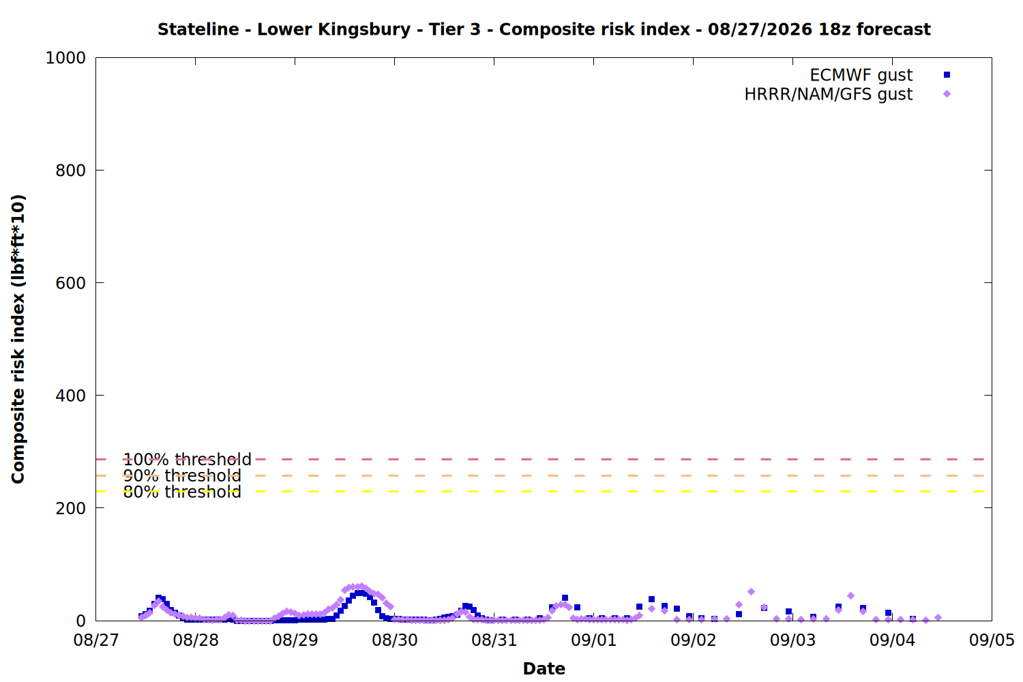
Task: Click the blue square ECMWF legend marker
Action: point(947,75)
